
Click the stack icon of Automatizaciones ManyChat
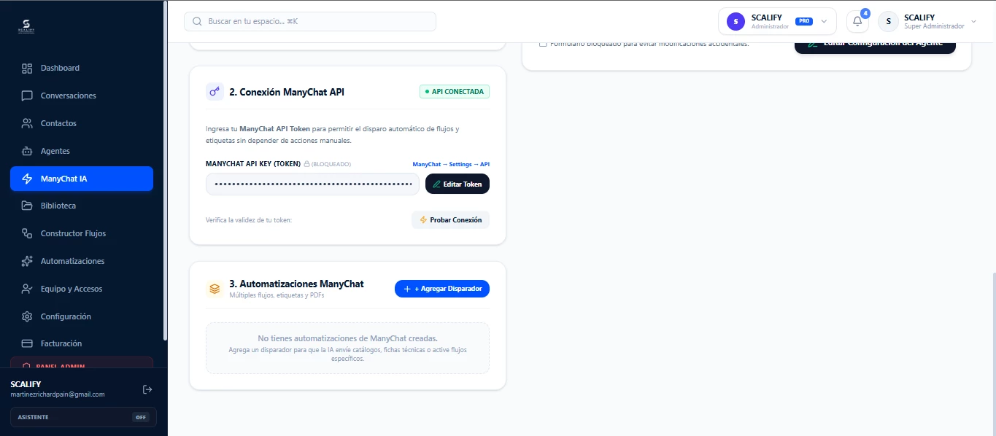(x=215, y=289)
